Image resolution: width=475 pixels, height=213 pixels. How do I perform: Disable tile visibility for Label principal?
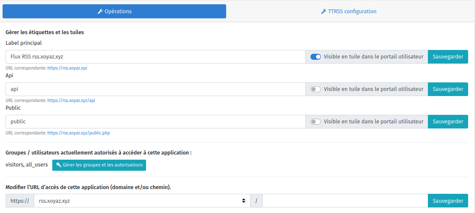coord(316,57)
